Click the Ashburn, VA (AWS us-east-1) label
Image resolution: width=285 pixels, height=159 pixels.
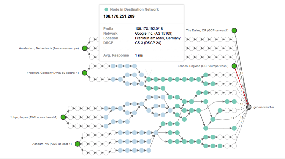52,144
